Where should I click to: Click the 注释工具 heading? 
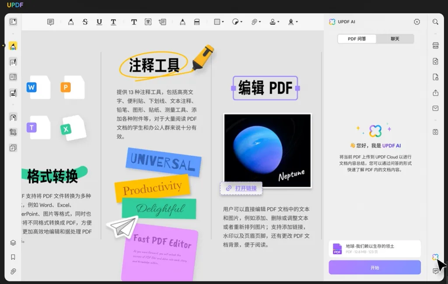[x=154, y=65]
